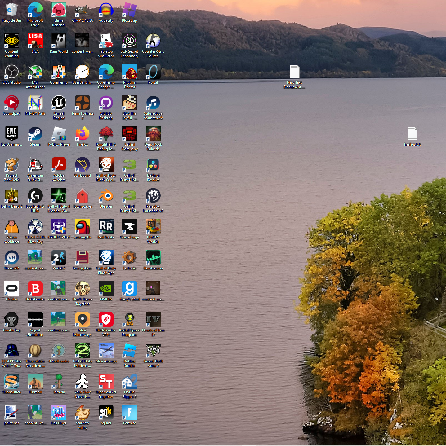
Task: Click the Audacity headphones icon
Action: [106, 10]
